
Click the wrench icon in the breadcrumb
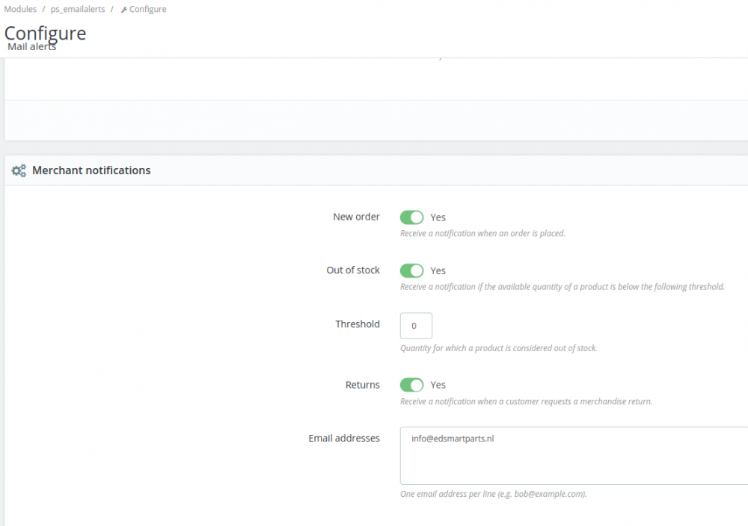click(124, 10)
